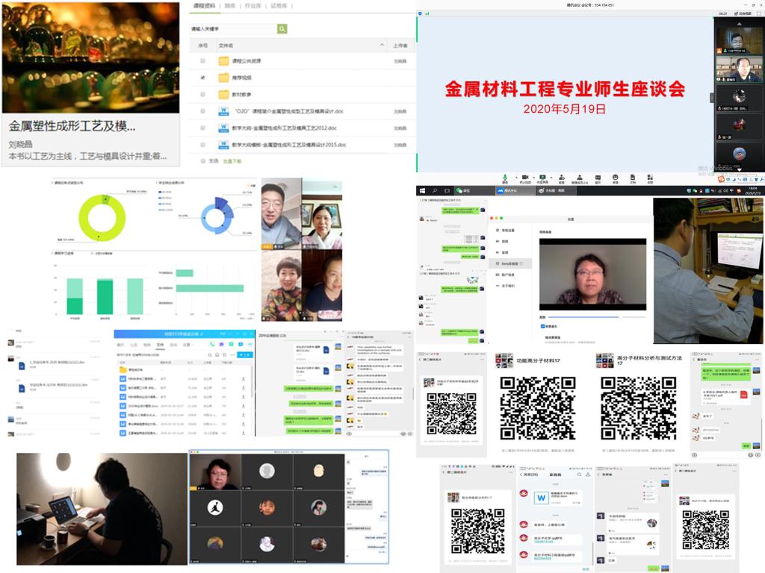Expand the arrow beside the video icon
The height and width of the screenshot is (573, 765).
[533, 178]
